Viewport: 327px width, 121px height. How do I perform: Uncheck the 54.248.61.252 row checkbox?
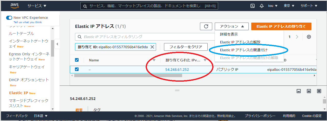(x=77, y=69)
